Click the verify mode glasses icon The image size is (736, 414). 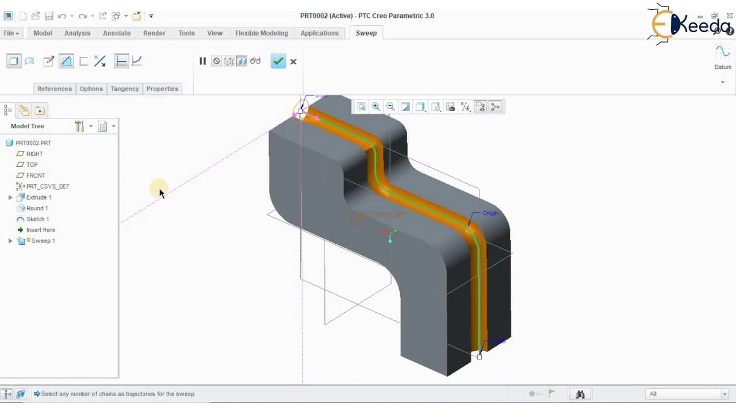(255, 61)
